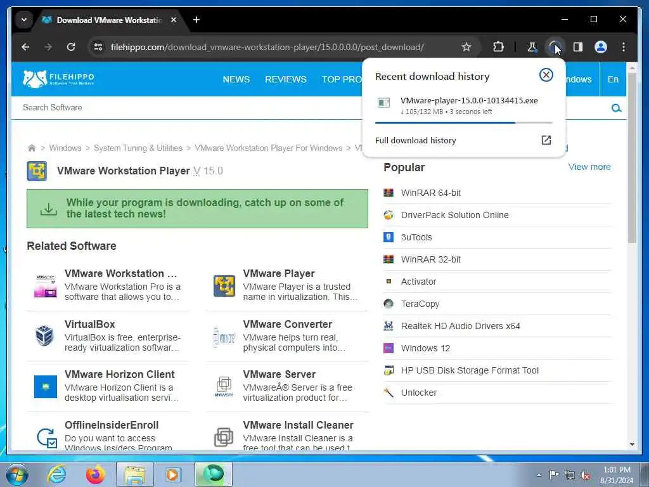Launch Firefox from taskbar
The width and height of the screenshot is (649, 487).
95,474
